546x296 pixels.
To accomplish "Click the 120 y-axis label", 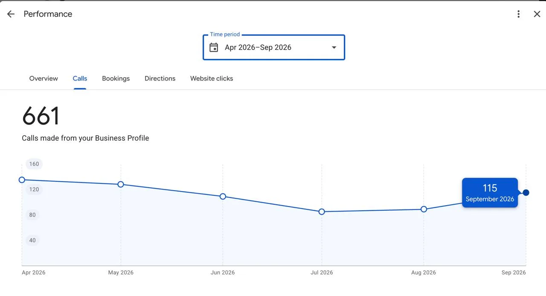I will (x=34, y=189).
